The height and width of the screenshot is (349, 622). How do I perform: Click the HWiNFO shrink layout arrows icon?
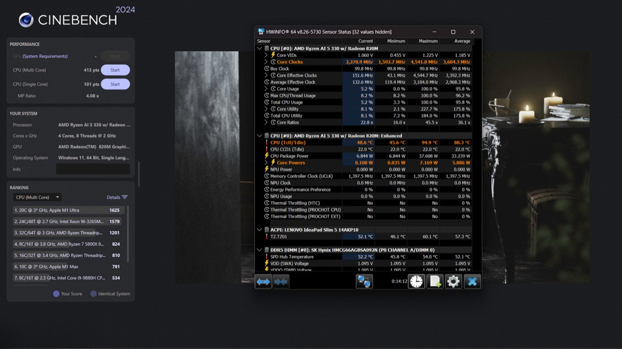point(281,282)
